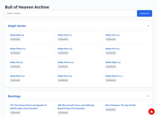Open the Aleph-Eleven release link
This screenshot has height=117, width=157.
114,76
